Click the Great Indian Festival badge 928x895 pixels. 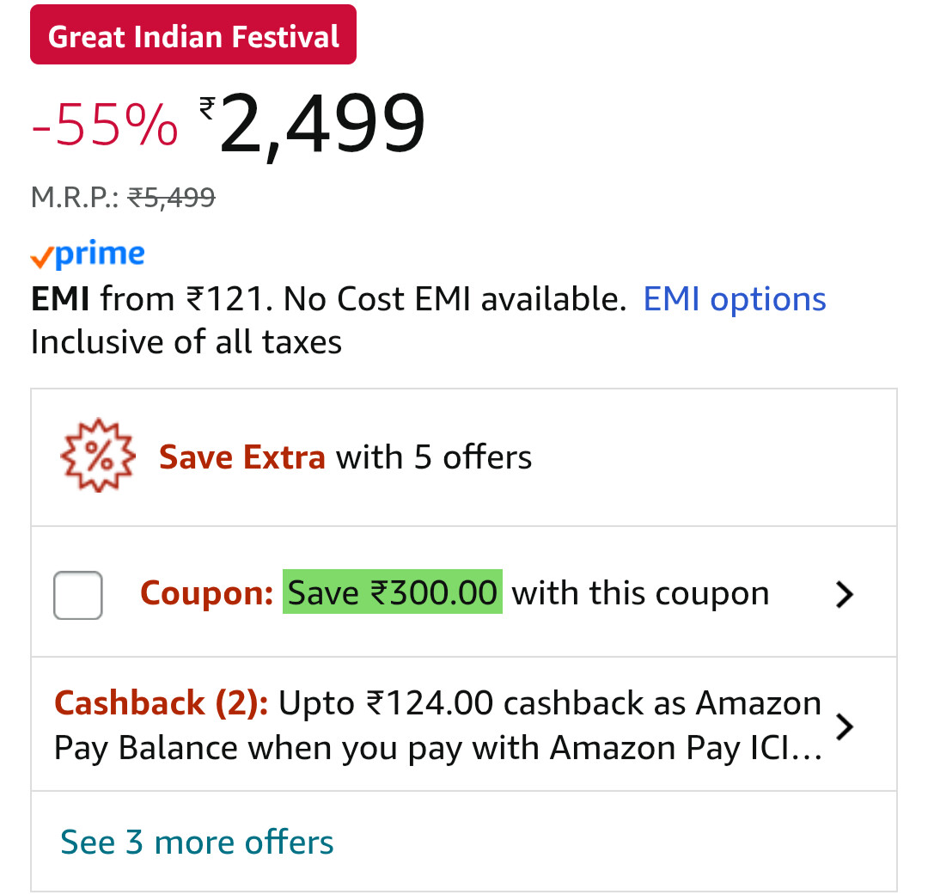[193, 35]
